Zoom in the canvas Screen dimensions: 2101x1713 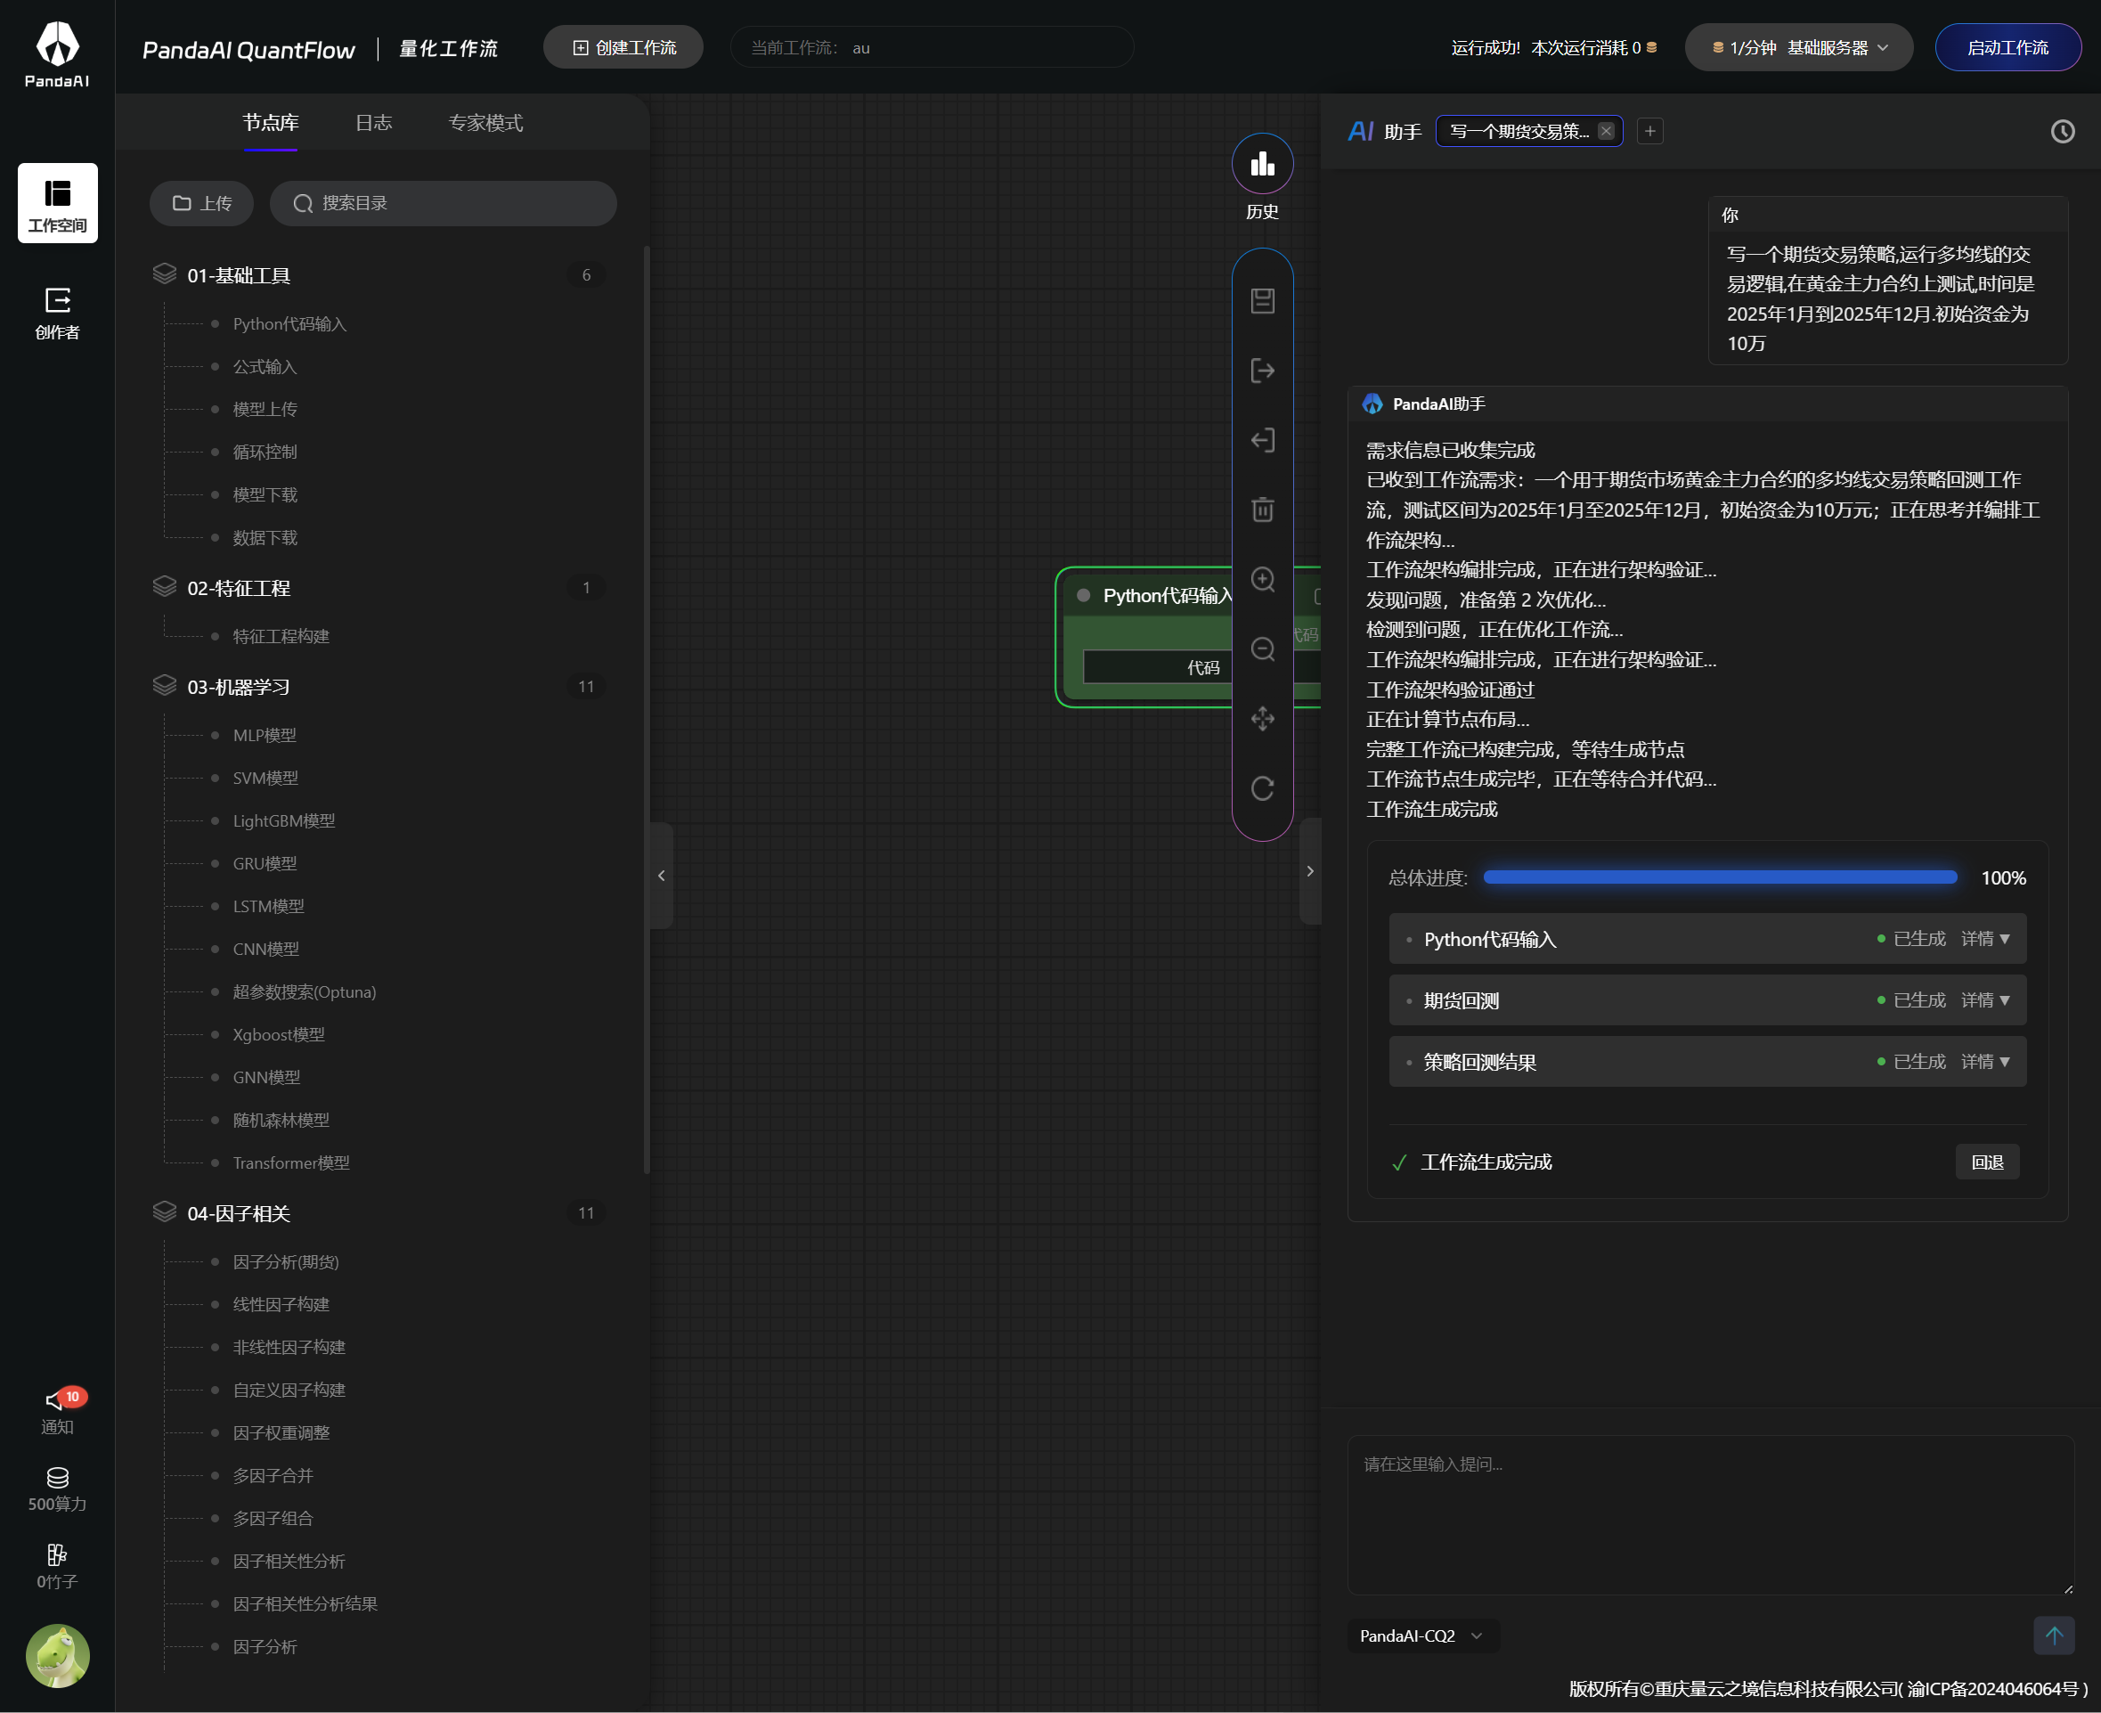click(x=1263, y=579)
